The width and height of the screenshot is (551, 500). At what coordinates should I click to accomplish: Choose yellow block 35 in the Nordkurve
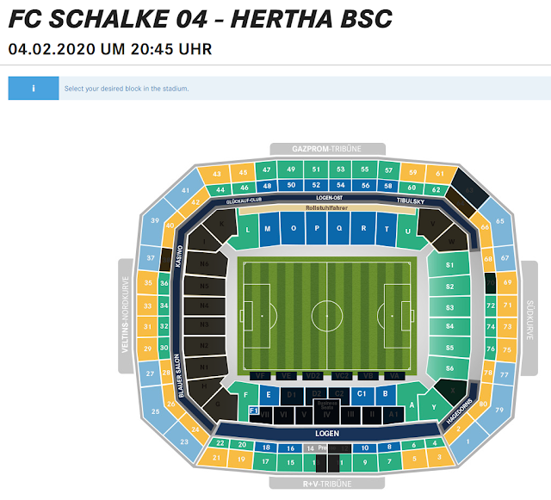coord(147,282)
